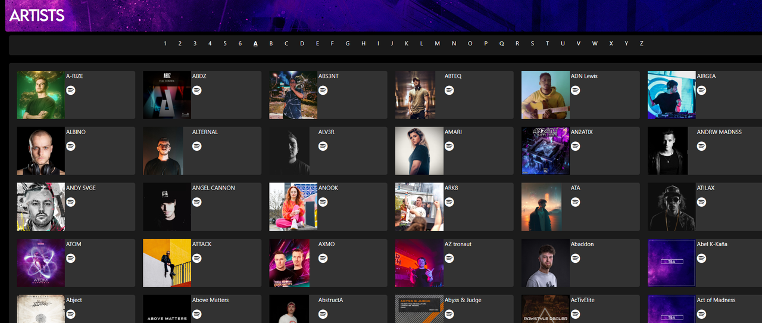Open Abel K-Kaña's Spotify icon
This screenshot has width=762, height=323.
[702, 258]
